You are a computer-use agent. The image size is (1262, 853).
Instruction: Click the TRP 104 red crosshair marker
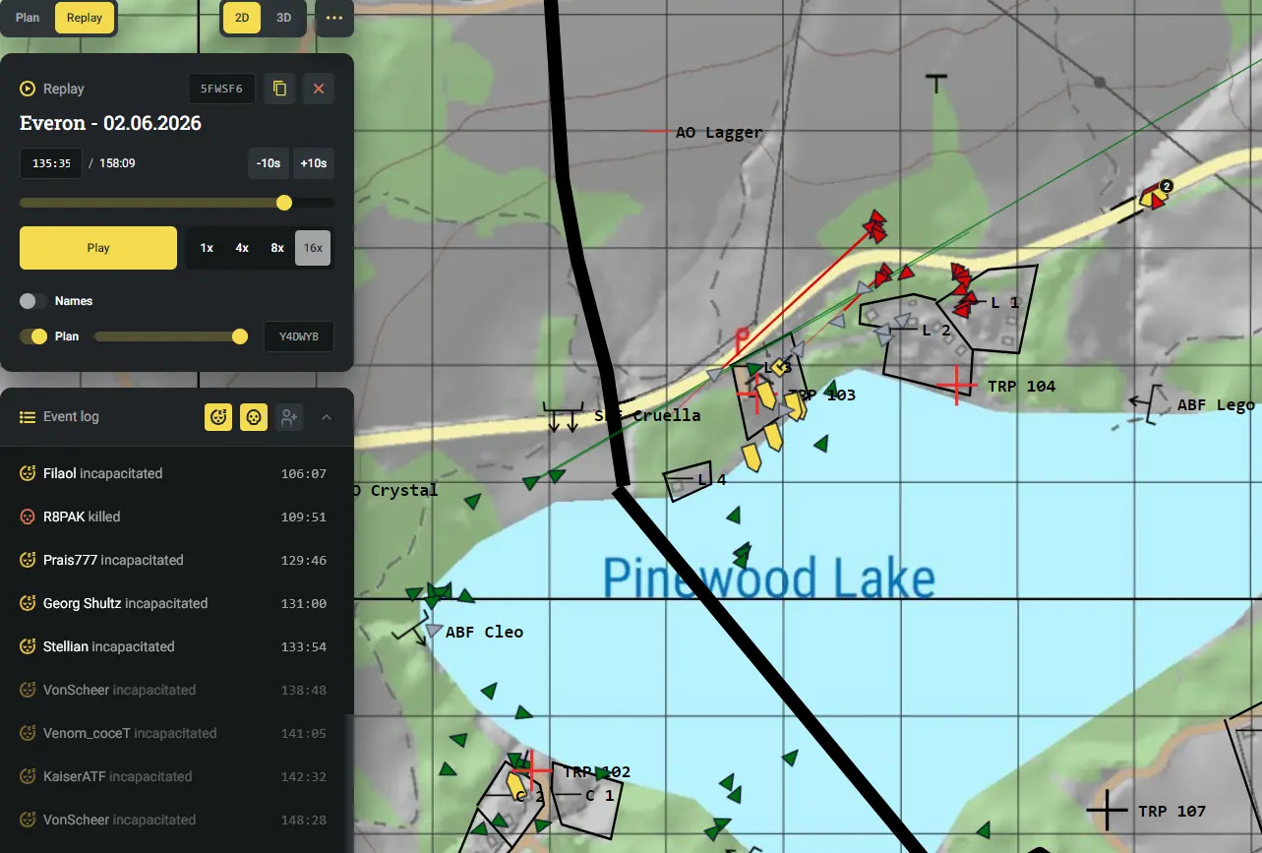[956, 385]
